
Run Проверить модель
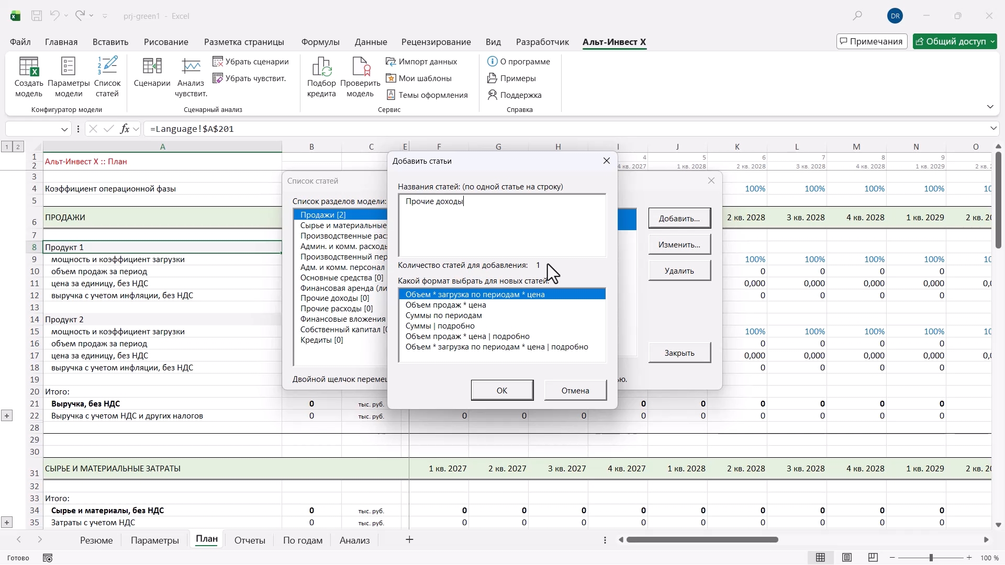(360, 77)
